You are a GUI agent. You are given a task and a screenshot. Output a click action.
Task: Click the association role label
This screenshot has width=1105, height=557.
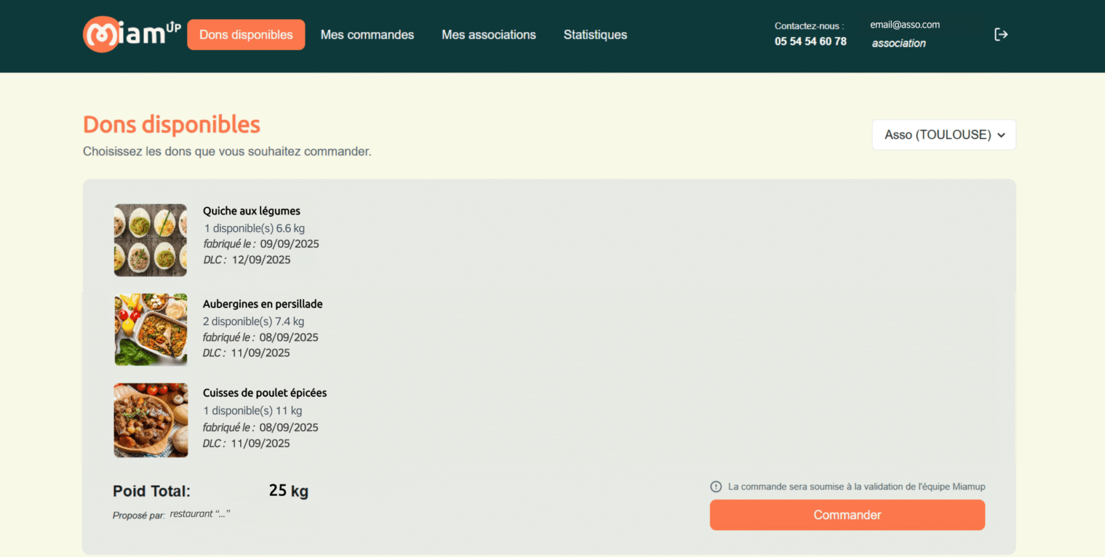coord(898,43)
